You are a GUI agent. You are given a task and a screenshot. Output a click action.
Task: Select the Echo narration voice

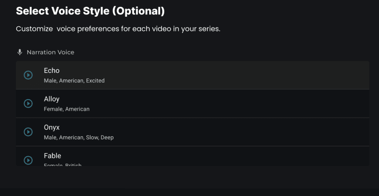(x=52, y=71)
